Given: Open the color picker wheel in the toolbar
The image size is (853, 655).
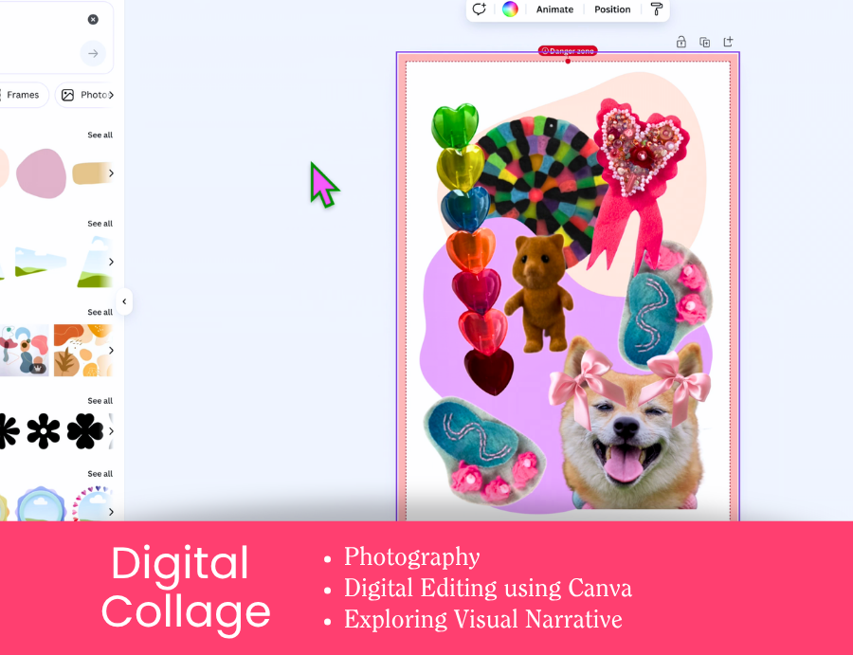Looking at the screenshot, I should click(x=510, y=9).
